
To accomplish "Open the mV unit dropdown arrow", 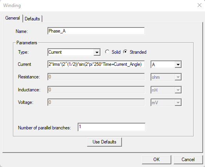I will click(178, 103).
